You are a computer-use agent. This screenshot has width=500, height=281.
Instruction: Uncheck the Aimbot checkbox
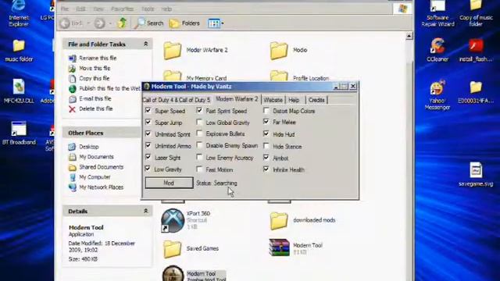coord(266,158)
